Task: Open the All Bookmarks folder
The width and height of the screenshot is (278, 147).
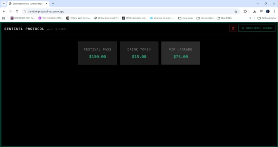Action: tap(267, 18)
